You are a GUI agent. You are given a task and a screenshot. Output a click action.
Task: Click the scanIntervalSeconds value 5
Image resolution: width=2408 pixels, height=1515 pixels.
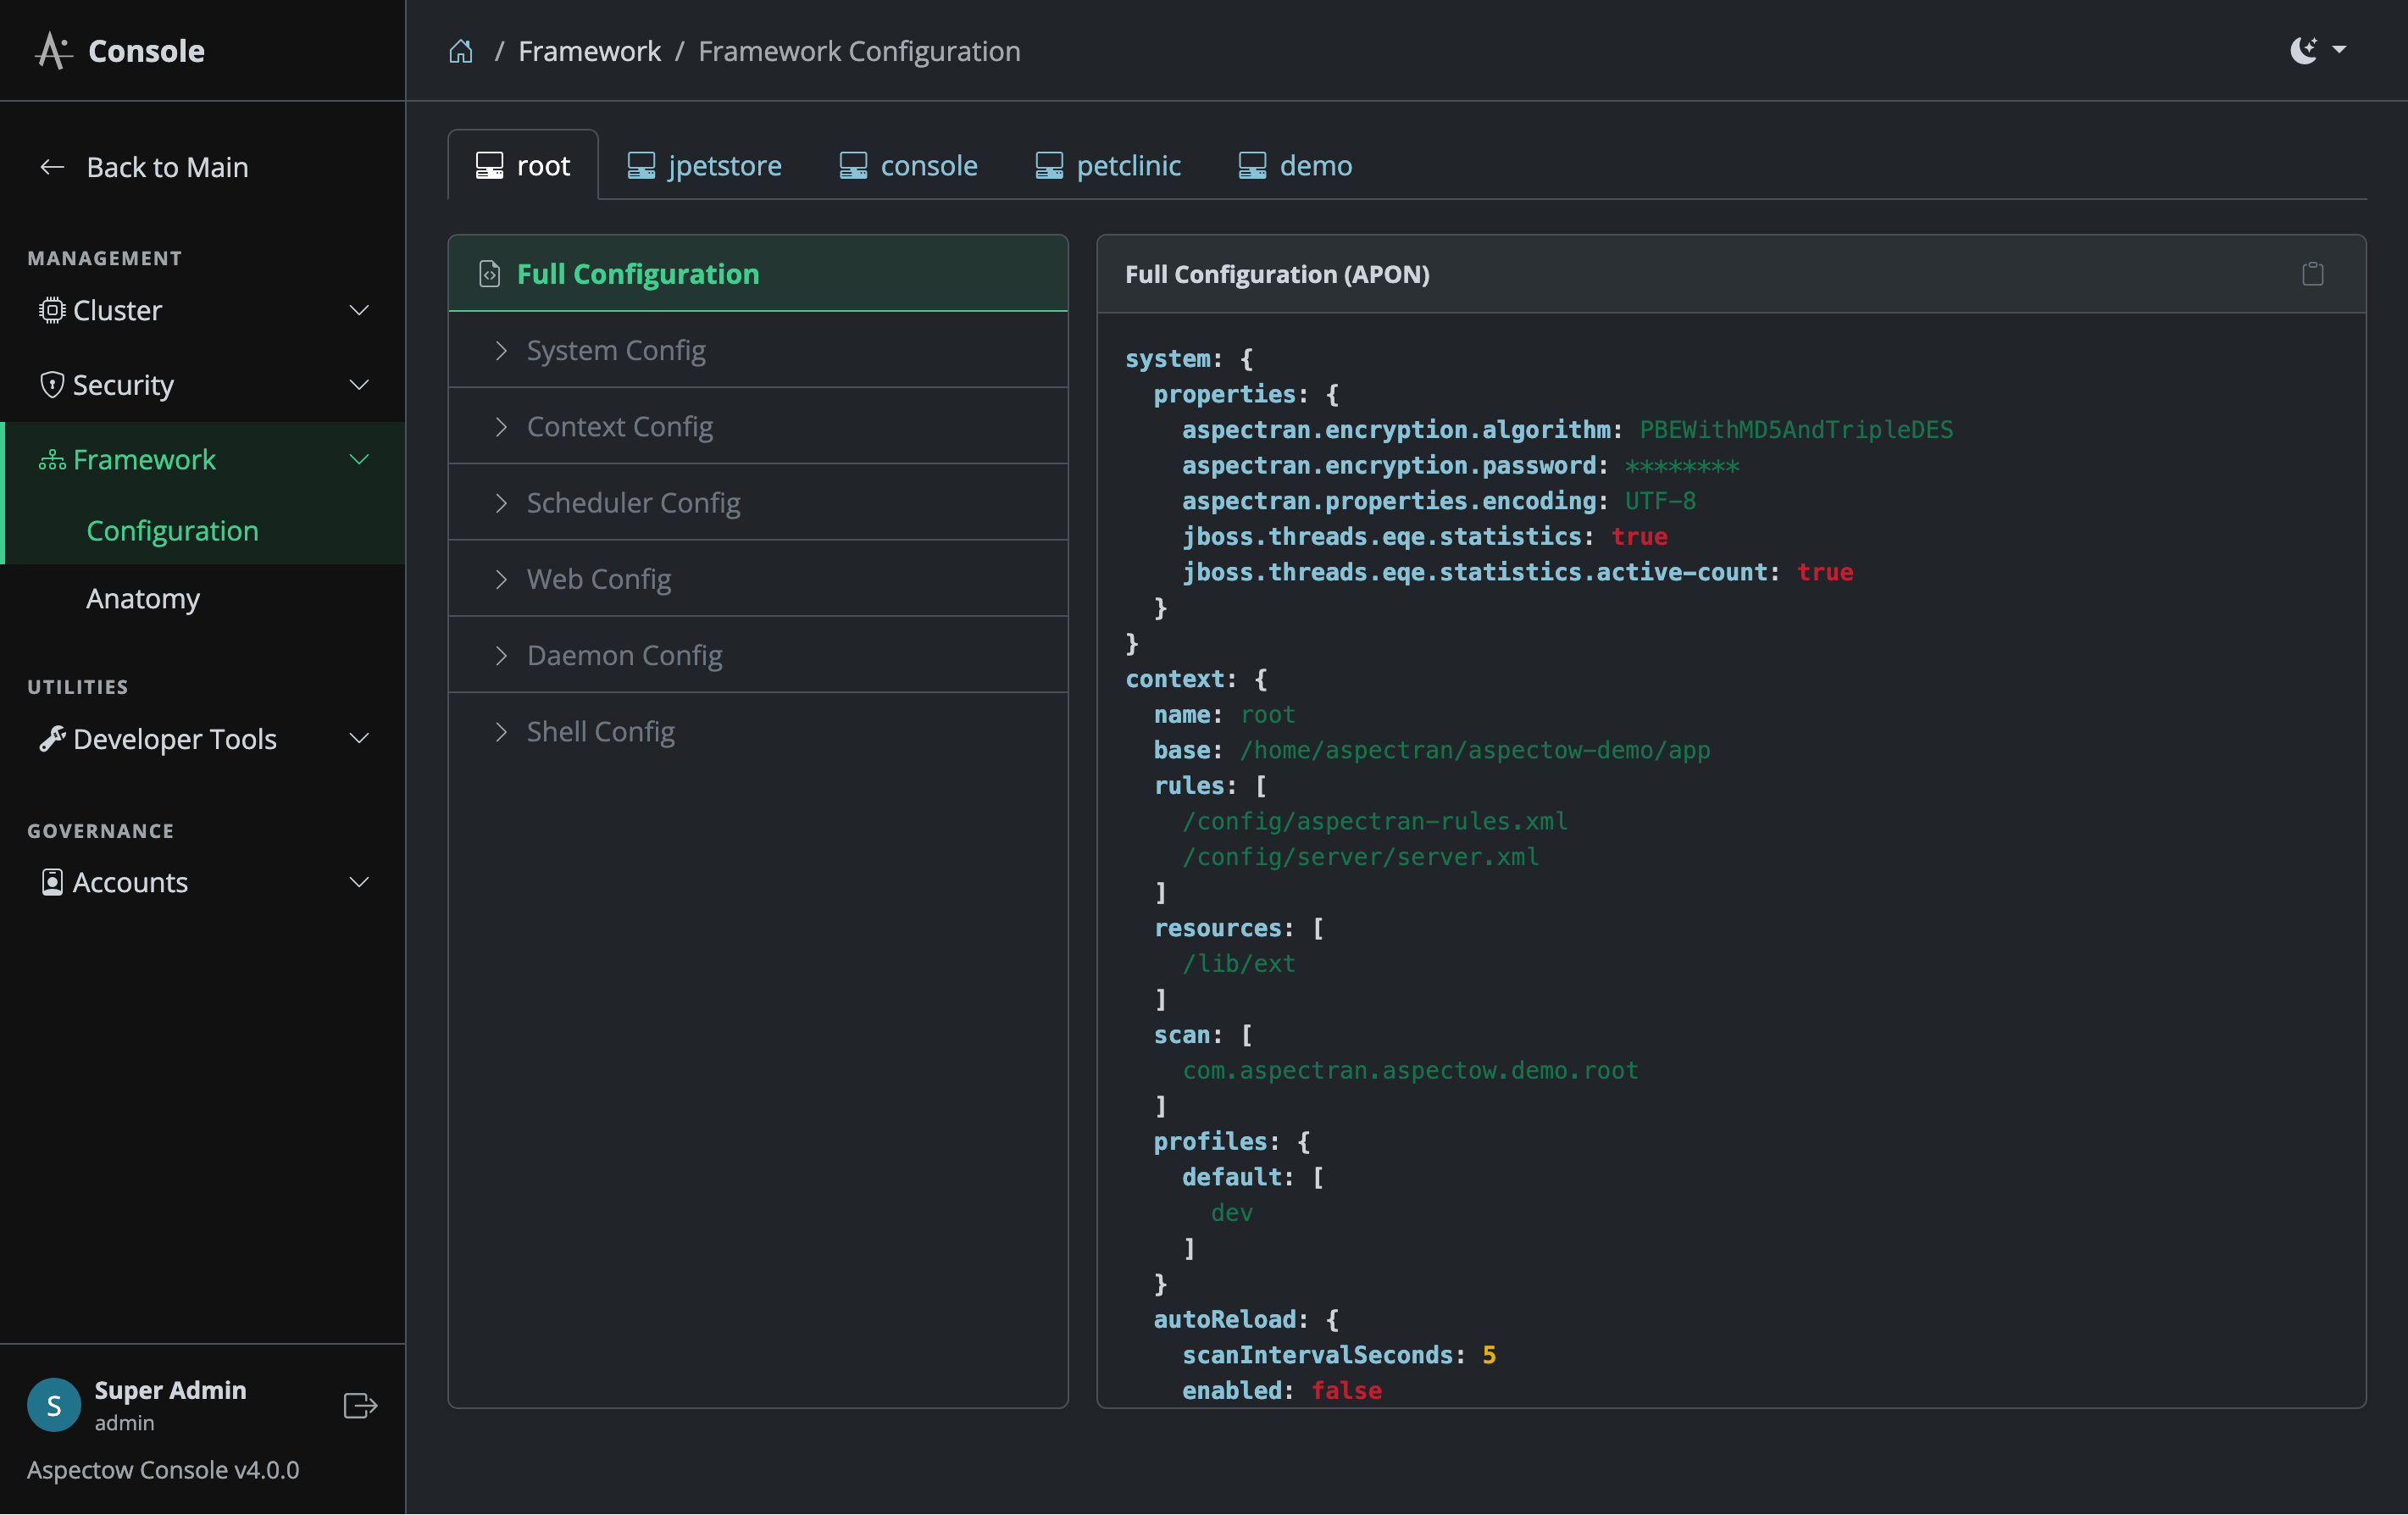pos(1489,1355)
